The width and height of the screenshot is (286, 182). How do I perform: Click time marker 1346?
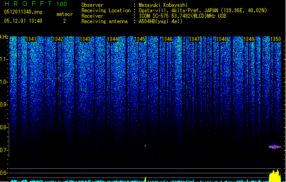(x=167, y=39)
